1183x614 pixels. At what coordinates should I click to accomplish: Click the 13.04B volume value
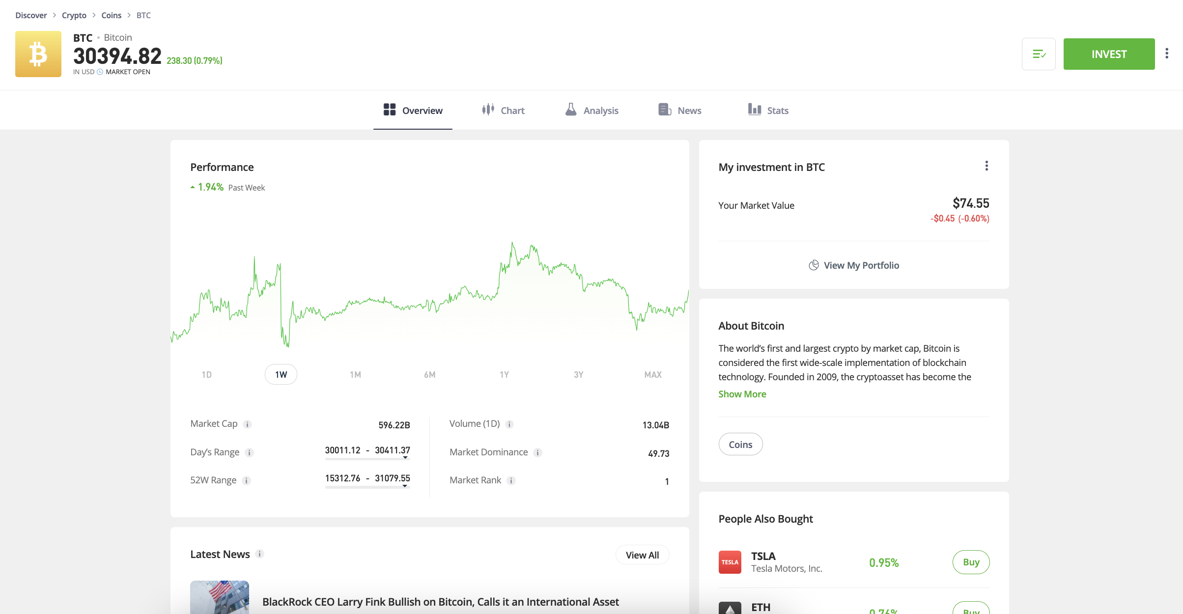click(x=656, y=425)
